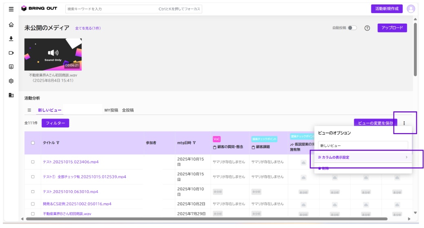This screenshot has width=424, height=228.
Task: Click view list icon beside 新しいビュー tab
Action: click(29, 110)
